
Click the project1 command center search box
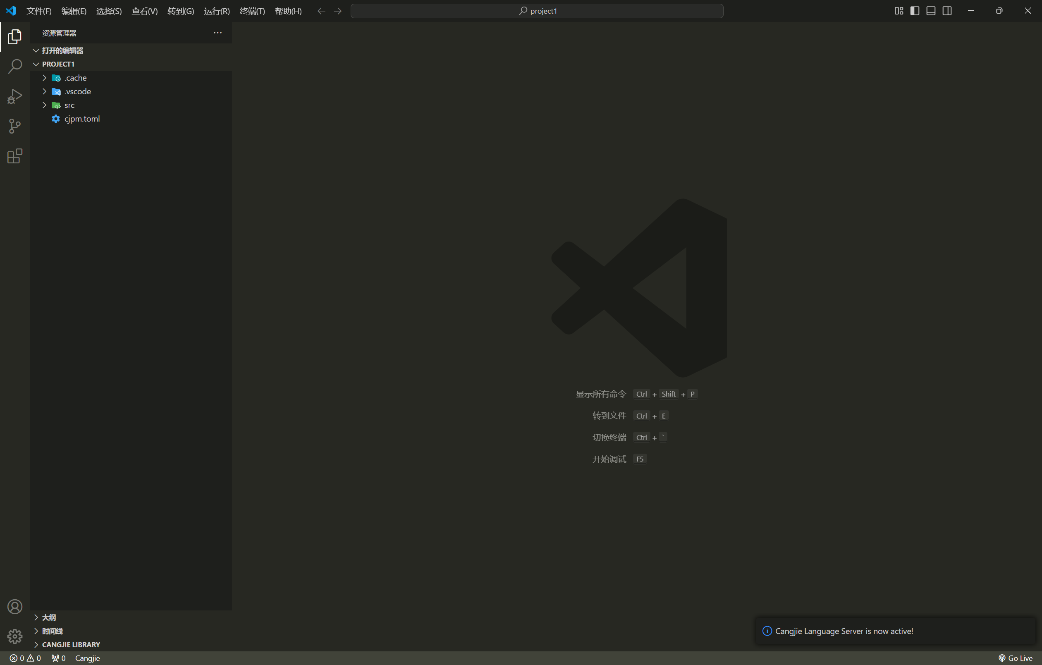537,11
